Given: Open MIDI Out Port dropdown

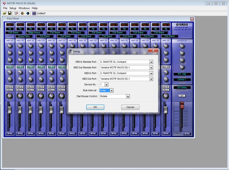Looking at the screenshot, I should pos(151,79).
